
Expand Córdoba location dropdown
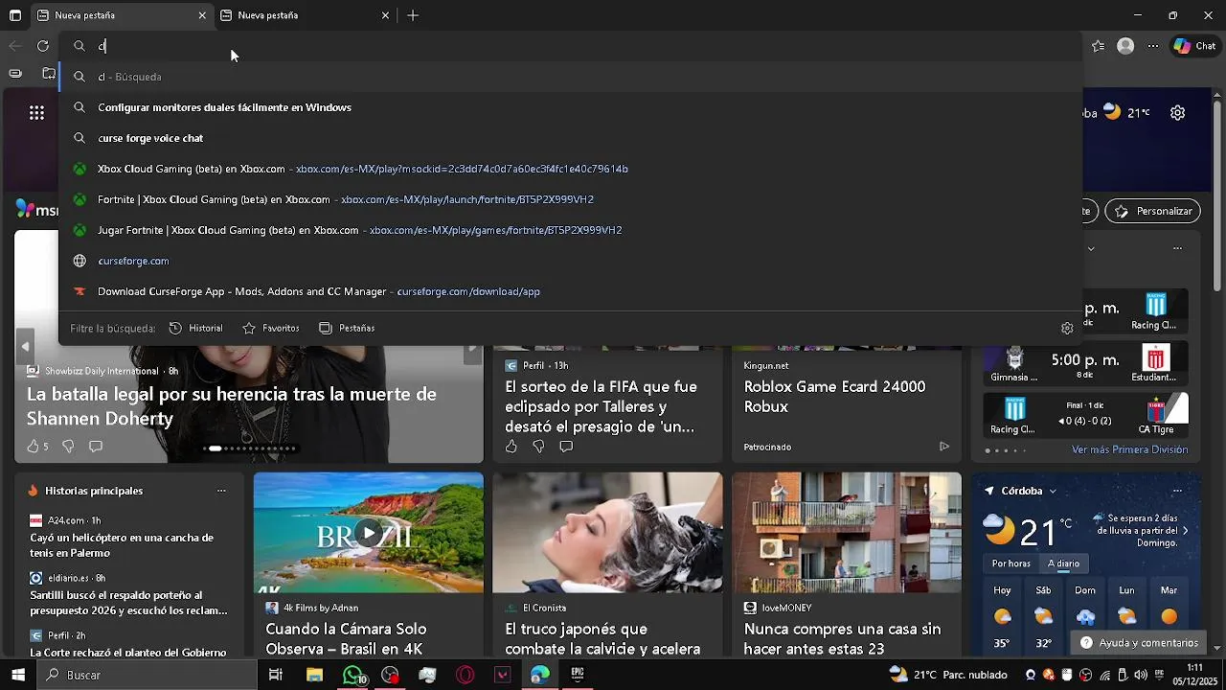click(x=1052, y=491)
